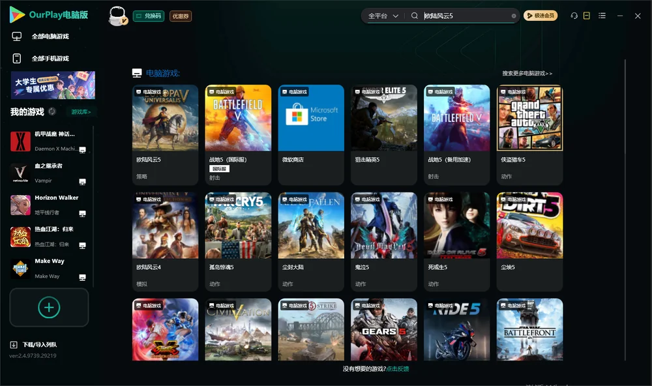This screenshot has width=652, height=386.
Task: Click the search magnifier icon
Action: [x=415, y=16]
